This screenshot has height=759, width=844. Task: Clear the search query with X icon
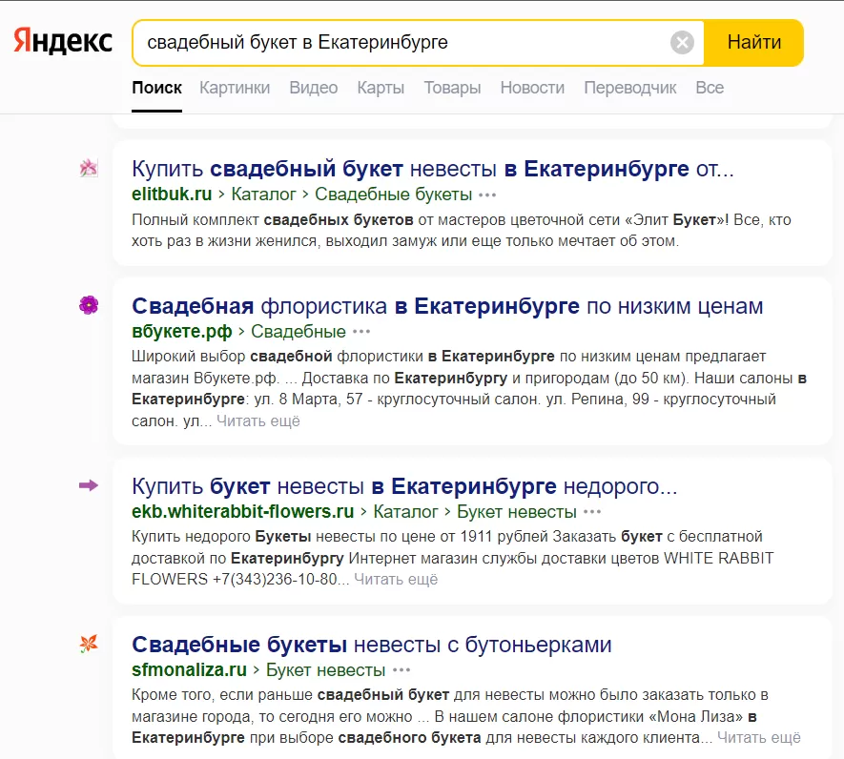(x=682, y=43)
